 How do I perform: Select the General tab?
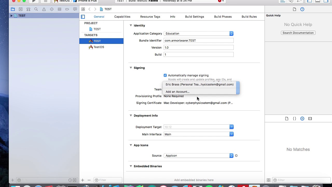coord(99,17)
